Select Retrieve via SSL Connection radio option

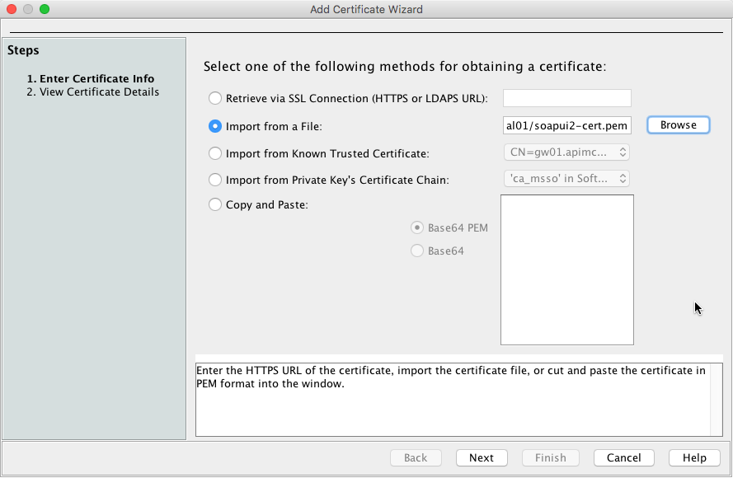pos(215,99)
